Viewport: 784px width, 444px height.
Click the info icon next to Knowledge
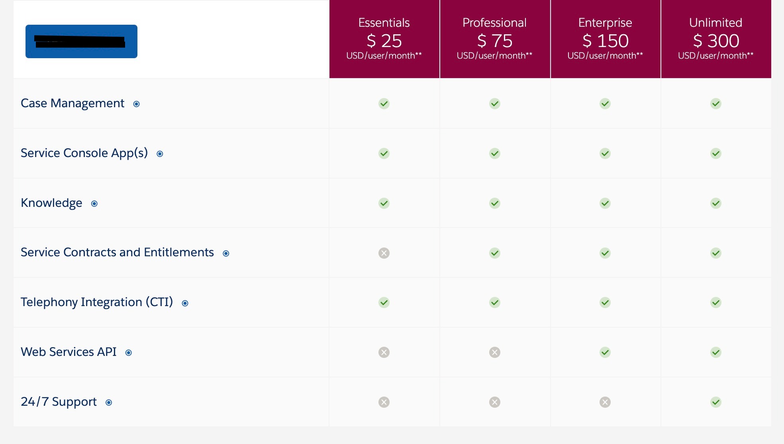[94, 203]
